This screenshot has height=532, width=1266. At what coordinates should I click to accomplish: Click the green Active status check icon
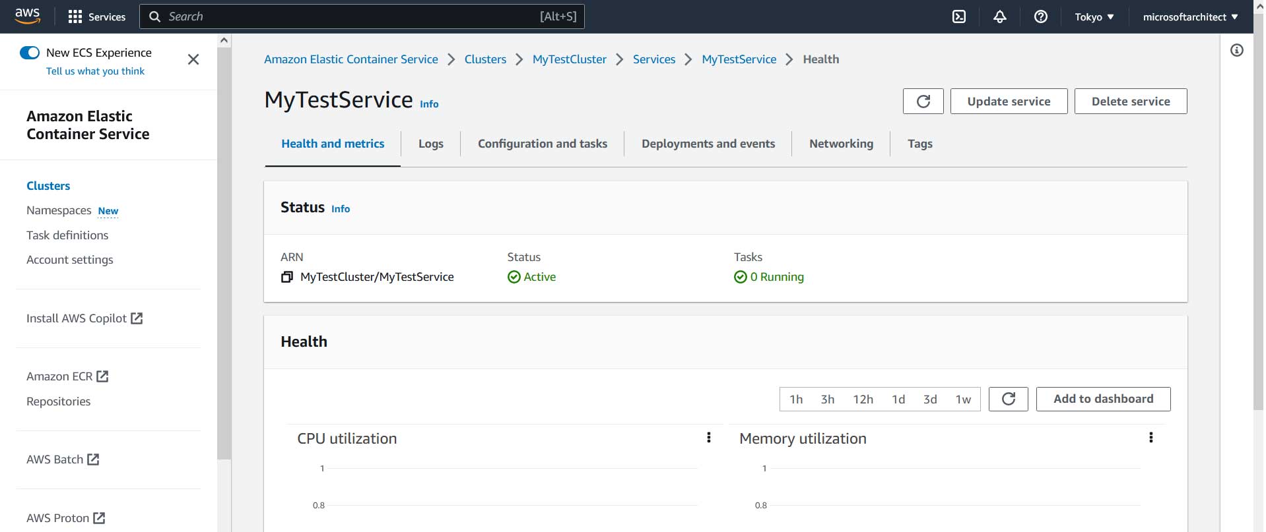click(514, 277)
